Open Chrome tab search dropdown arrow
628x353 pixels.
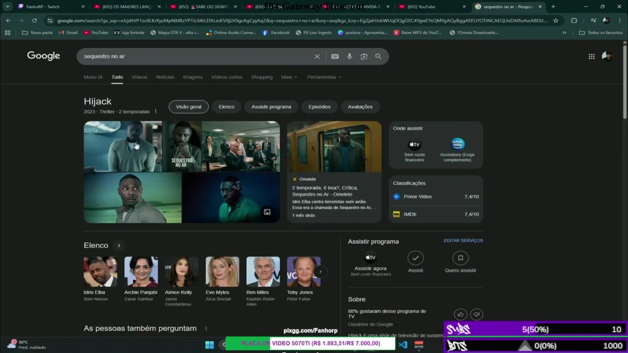pos(7,7)
